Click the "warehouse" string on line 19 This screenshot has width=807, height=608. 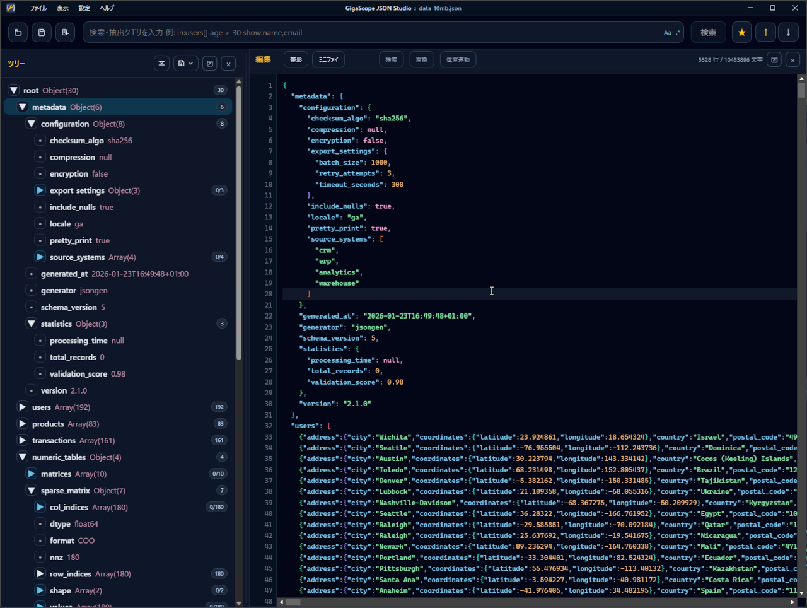337,283
